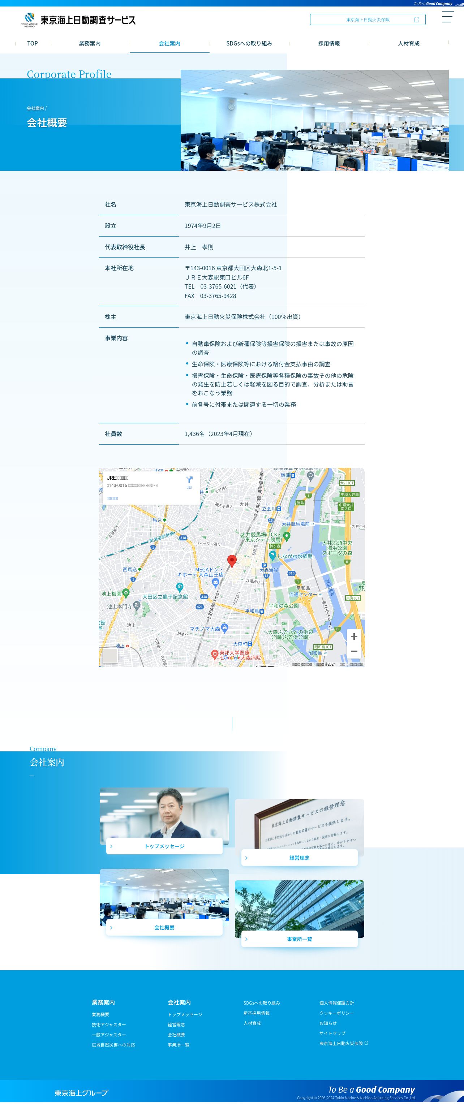
Task: Click 東邦大学医療センター hospital marker
Action: point(214,654)
